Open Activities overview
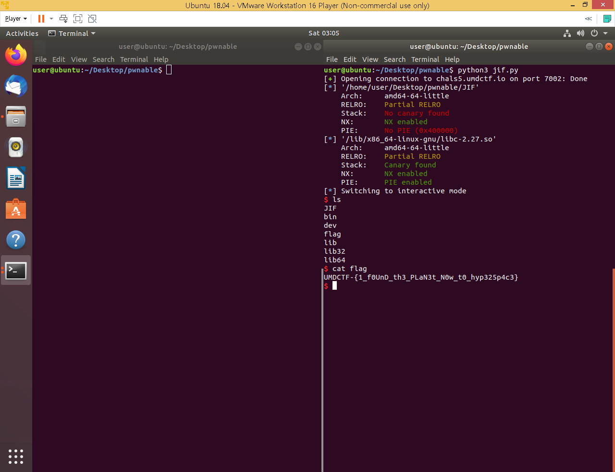Image resolution: width=615 pixels, height=472 pixels. pos(22,33)
